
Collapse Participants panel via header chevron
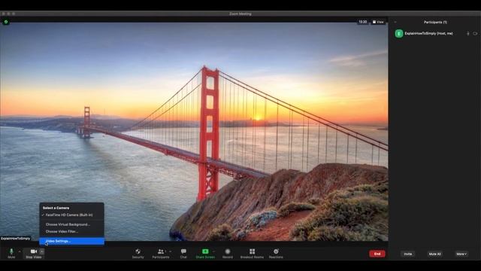tap(395, 22)
